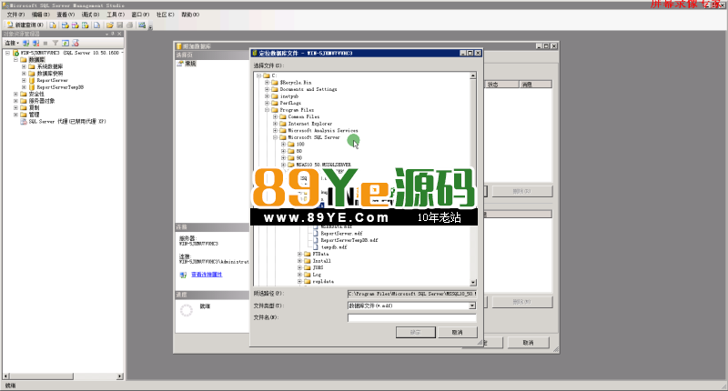Image resolution: width=728 pixels, height=391 pixels.
Task: Click the 查看连接属性 link
Action: tap(207, 275)
